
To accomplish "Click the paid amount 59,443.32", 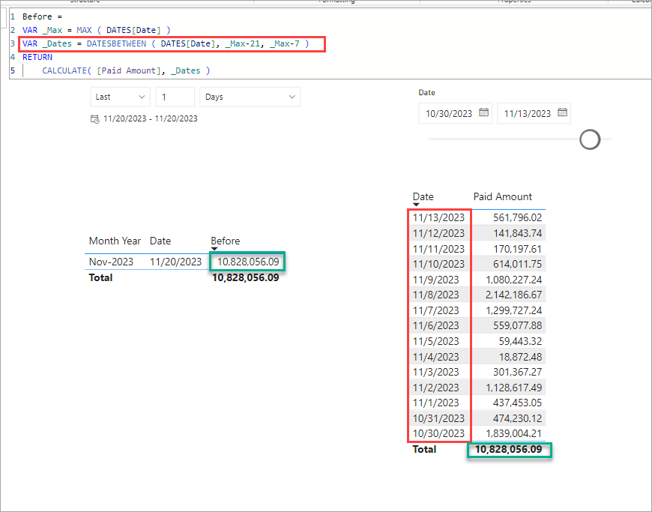I will point(520,341).
